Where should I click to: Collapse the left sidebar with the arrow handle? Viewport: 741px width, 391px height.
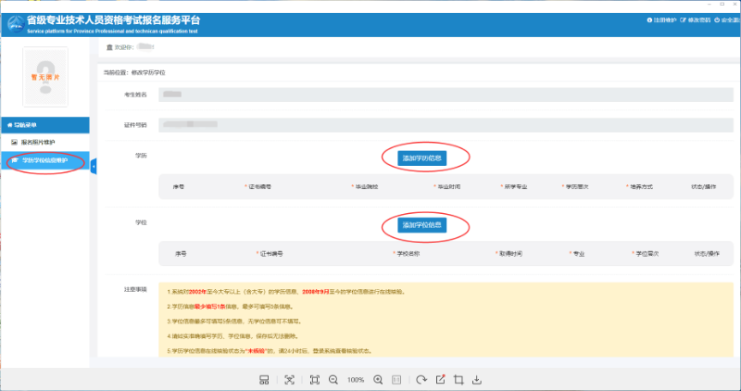click(94, 165)
